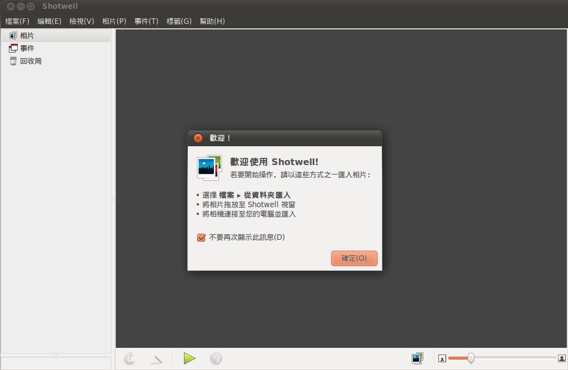The height and width of the screenshot is (370, 568).
Task: Click the 事件 events icon in sidebar
Action: (x=13, y=48)
